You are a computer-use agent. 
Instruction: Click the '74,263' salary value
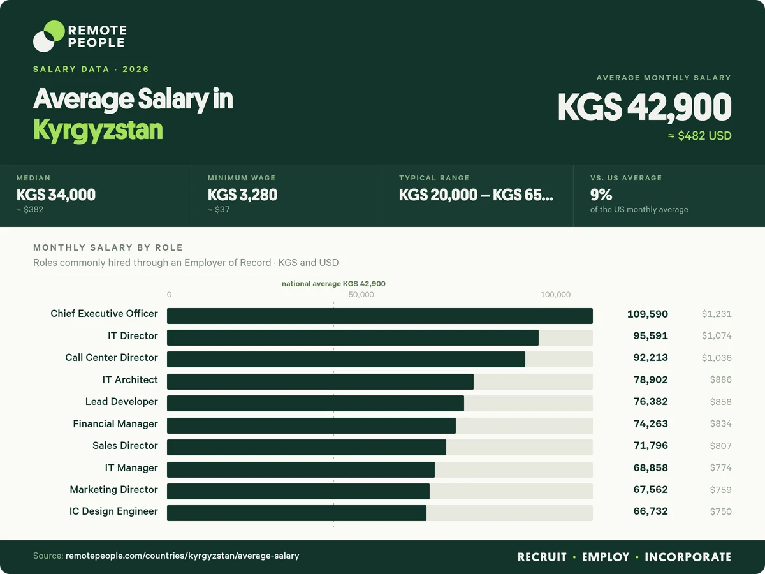(x=650, y=423)
